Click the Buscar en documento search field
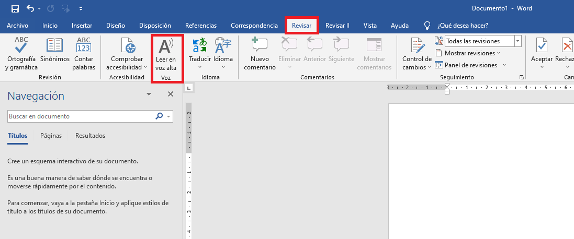The image size is (574, 239). pos(81,116)
